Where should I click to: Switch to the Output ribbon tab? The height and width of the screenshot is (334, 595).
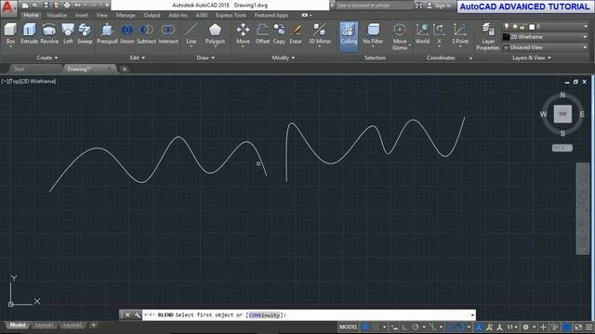coord(152,15)
